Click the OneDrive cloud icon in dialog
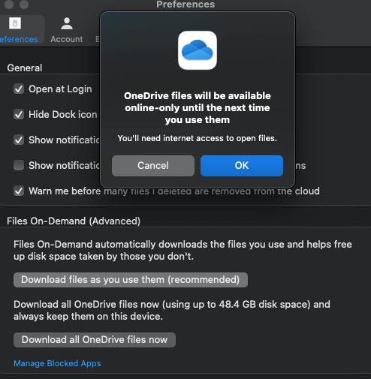The image size is (371, 379). [x=198, y=50]
